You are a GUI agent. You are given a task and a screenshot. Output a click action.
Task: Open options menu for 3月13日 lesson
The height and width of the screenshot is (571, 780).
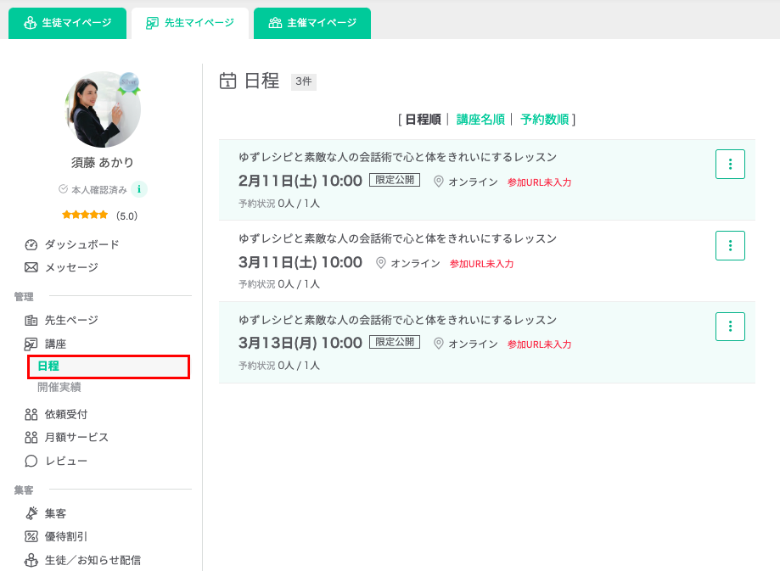click(x=730, y=327)
